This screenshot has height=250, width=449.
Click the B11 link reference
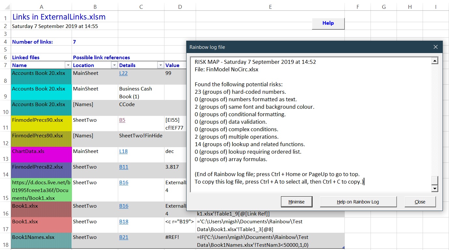(124, 167)
